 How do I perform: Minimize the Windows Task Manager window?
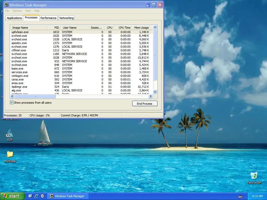point(148,5)
